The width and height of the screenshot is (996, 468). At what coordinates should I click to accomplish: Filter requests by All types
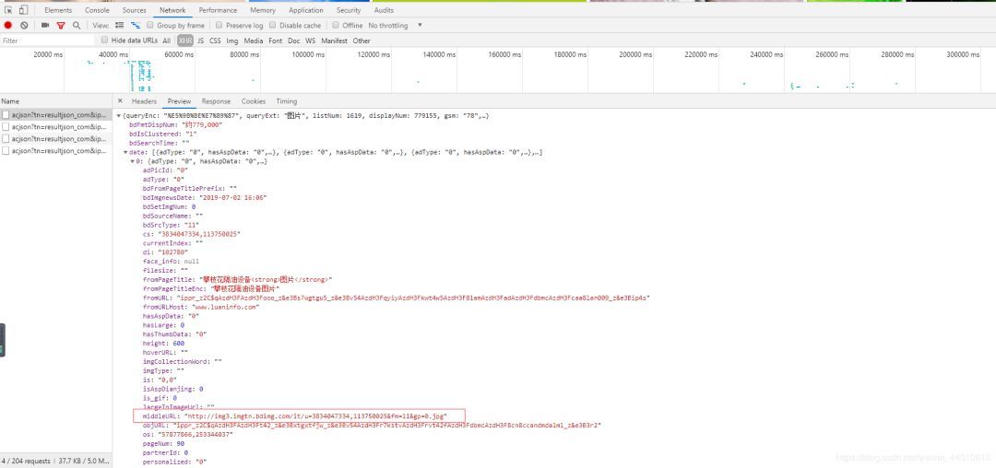point(166,41)
